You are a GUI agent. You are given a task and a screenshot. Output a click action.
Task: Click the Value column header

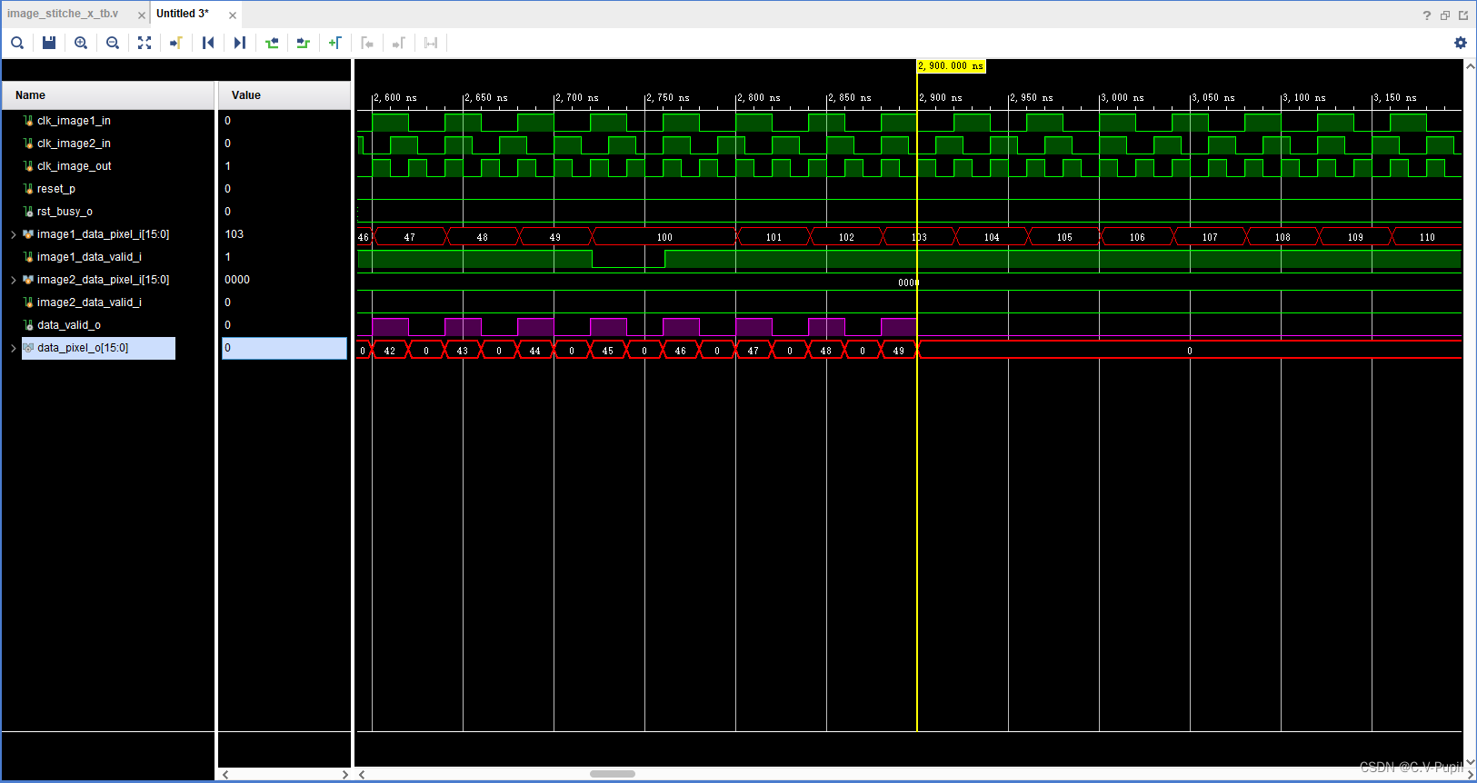point(284,95)
